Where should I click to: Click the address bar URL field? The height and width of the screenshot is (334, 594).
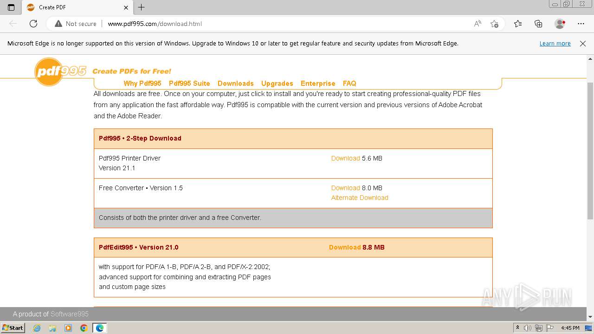coord(278,24)
